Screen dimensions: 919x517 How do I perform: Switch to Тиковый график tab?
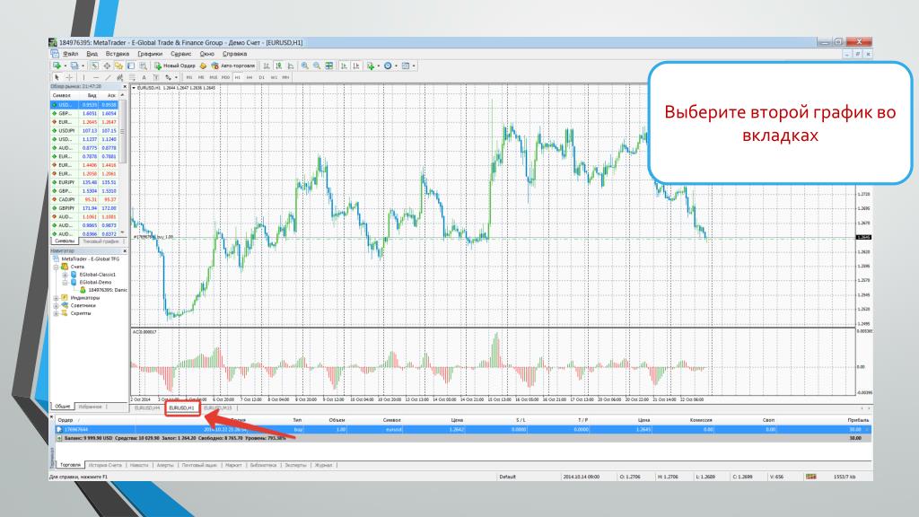pyautogui.click(x=101, y=241)
